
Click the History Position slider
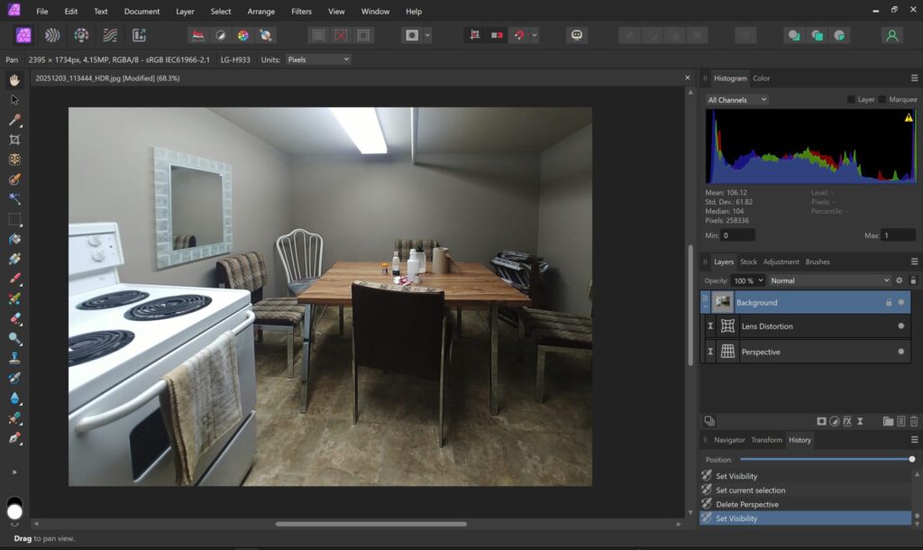click(x=825, y=459)
